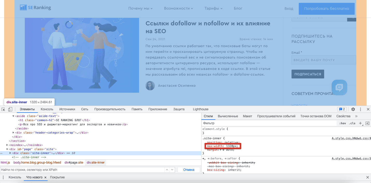The height and width of the screenshot is (183, 371).
Task: Open the chat widget bubble icon
Action: 339,87
